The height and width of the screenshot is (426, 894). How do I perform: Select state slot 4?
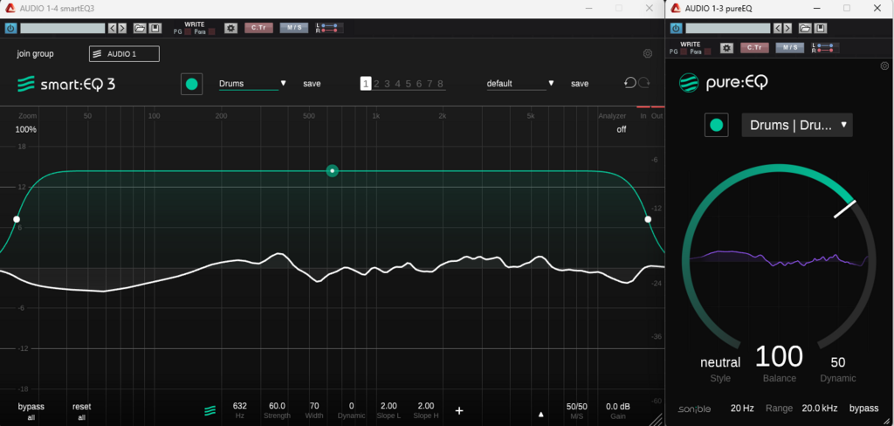tap(397, 84)
